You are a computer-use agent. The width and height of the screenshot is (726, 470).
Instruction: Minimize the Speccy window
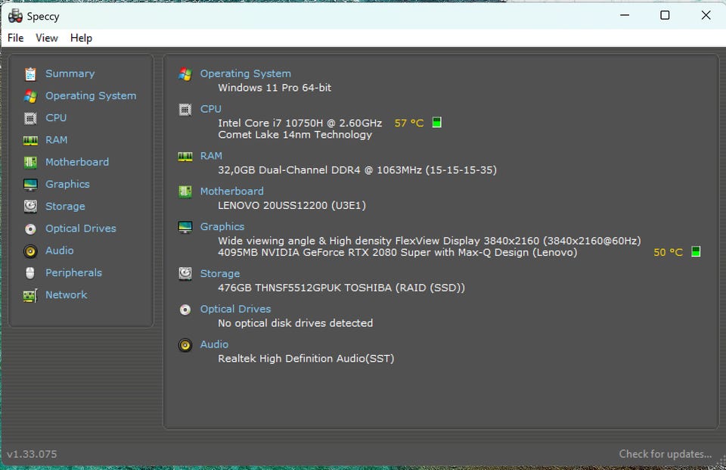coord(625,15)
